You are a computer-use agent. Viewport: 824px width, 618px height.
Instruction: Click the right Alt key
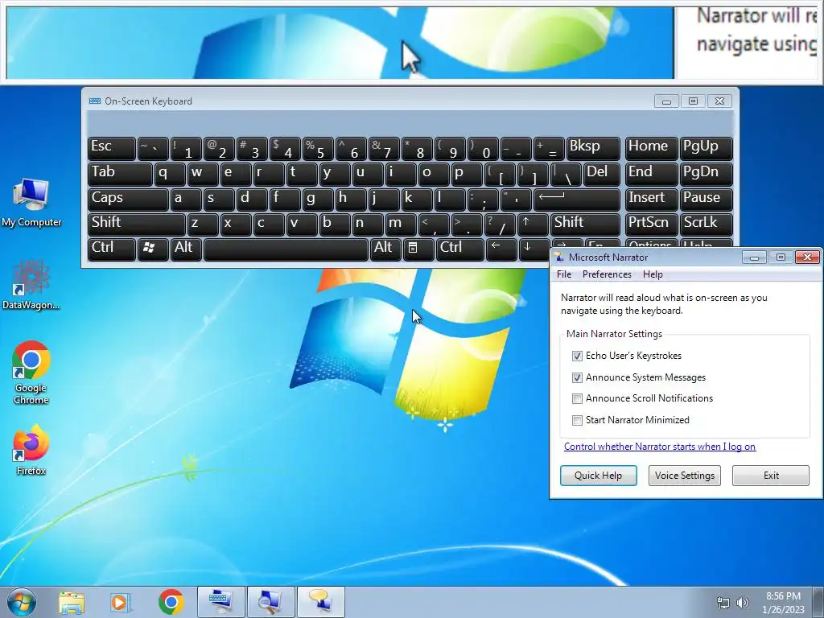click(x=385, y=249)
